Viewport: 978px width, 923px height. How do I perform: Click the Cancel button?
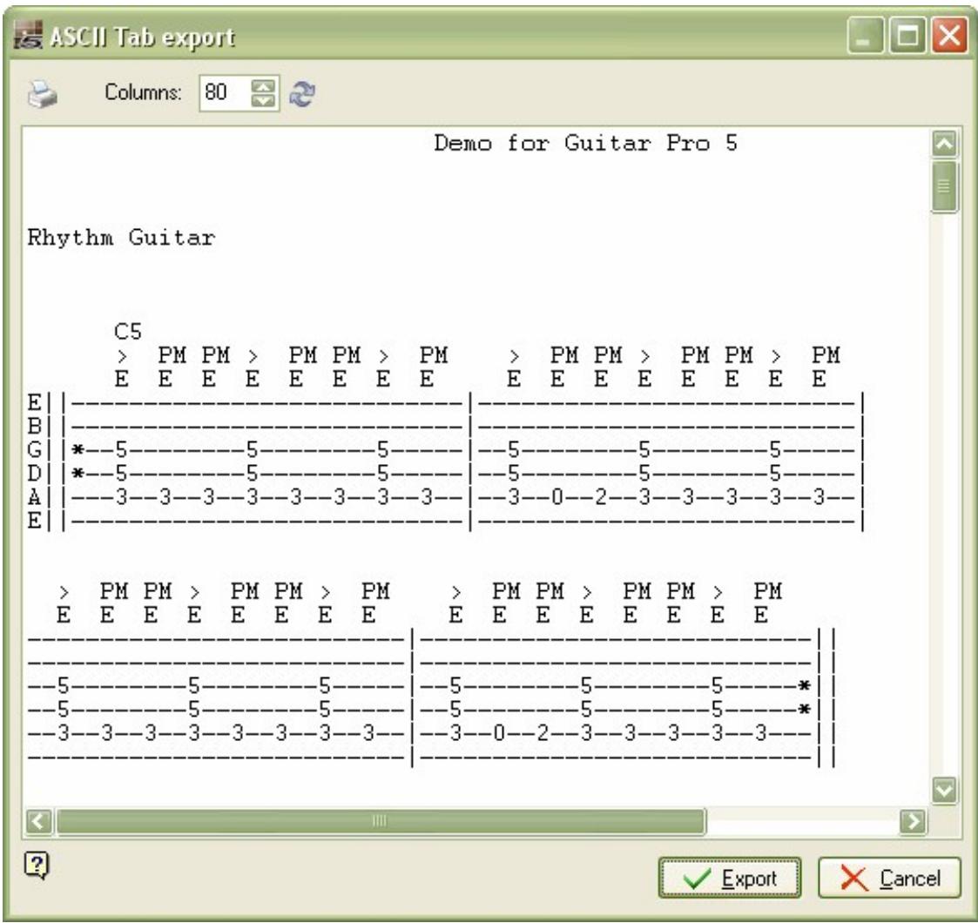tap(889, 878)
